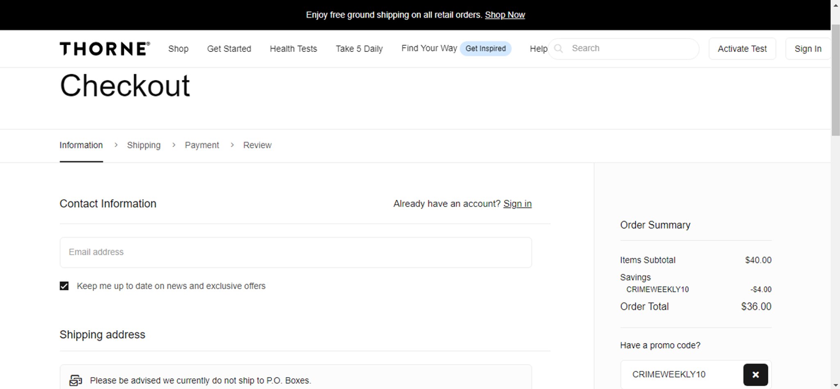Open Get Started menu
The image size is (840, 389).
(x=229, y=49)
